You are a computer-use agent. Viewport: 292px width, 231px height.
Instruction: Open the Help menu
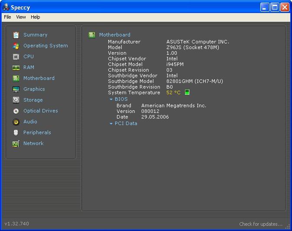pos(36,17)
